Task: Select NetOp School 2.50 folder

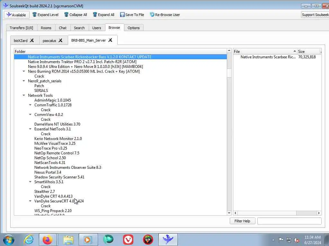Action: 50,158
